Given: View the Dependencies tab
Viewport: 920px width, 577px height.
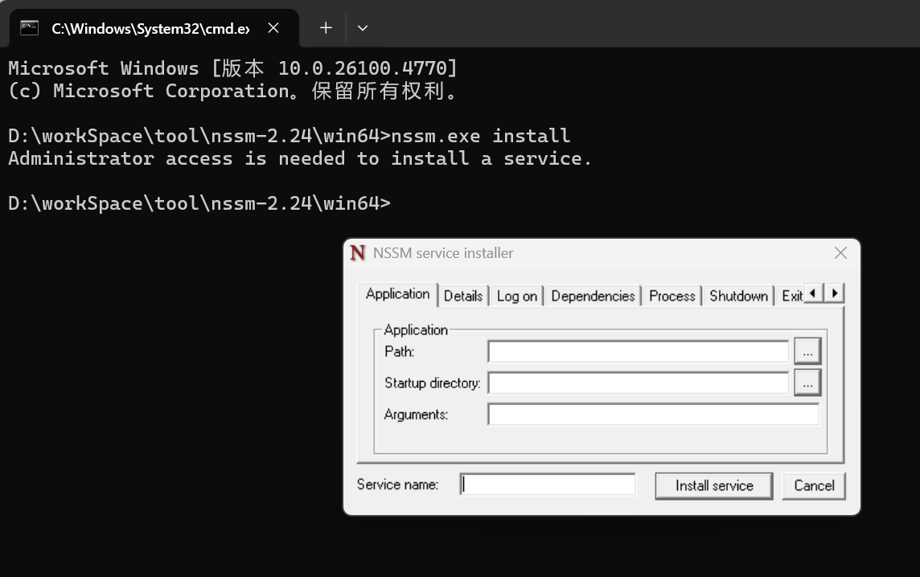Looking at the screenshot, I should pos(593,296).
